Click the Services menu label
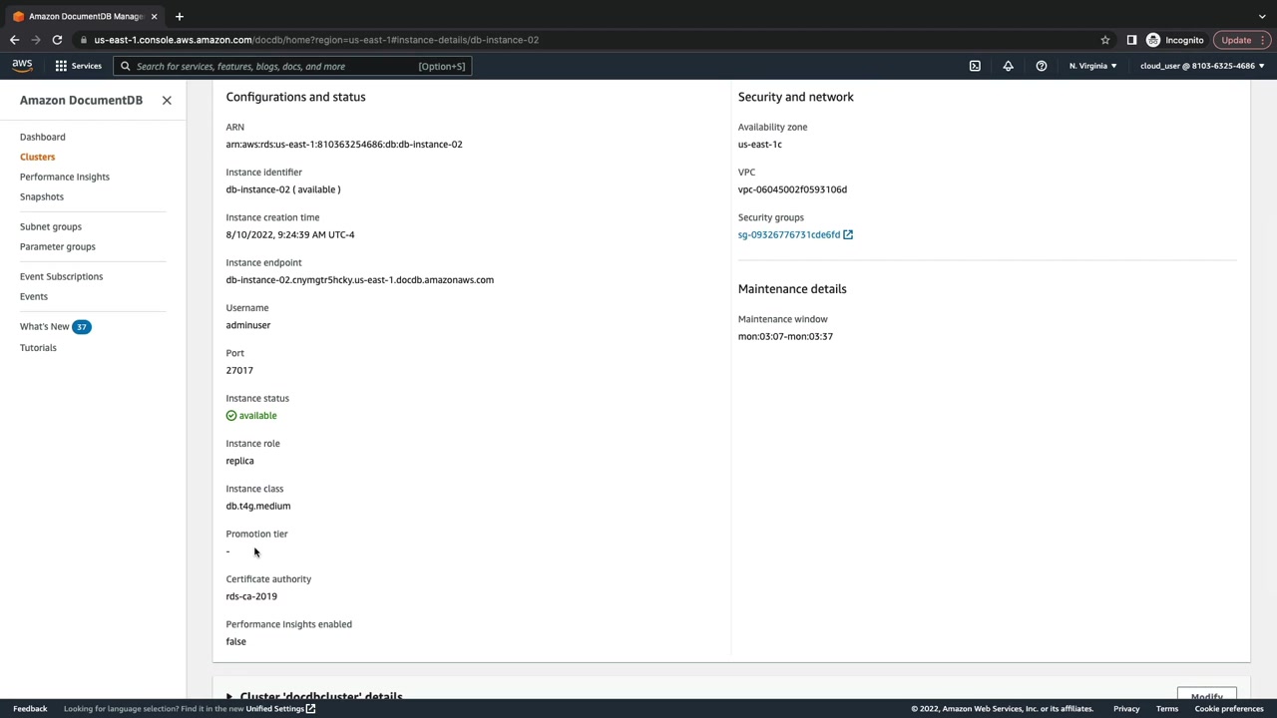Image resolution: width=1277 pixels, height=718 pixels. click(86, 66)
